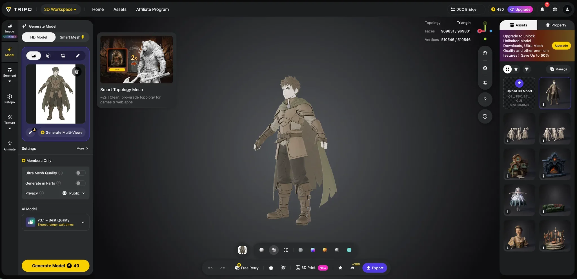577x279 pixels.
Task: Switch to Smart Mesh mode
Action: pos(72,37)
